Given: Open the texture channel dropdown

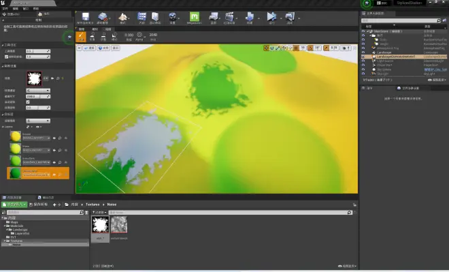Looking at the screenshot, I should click(38, 91).
